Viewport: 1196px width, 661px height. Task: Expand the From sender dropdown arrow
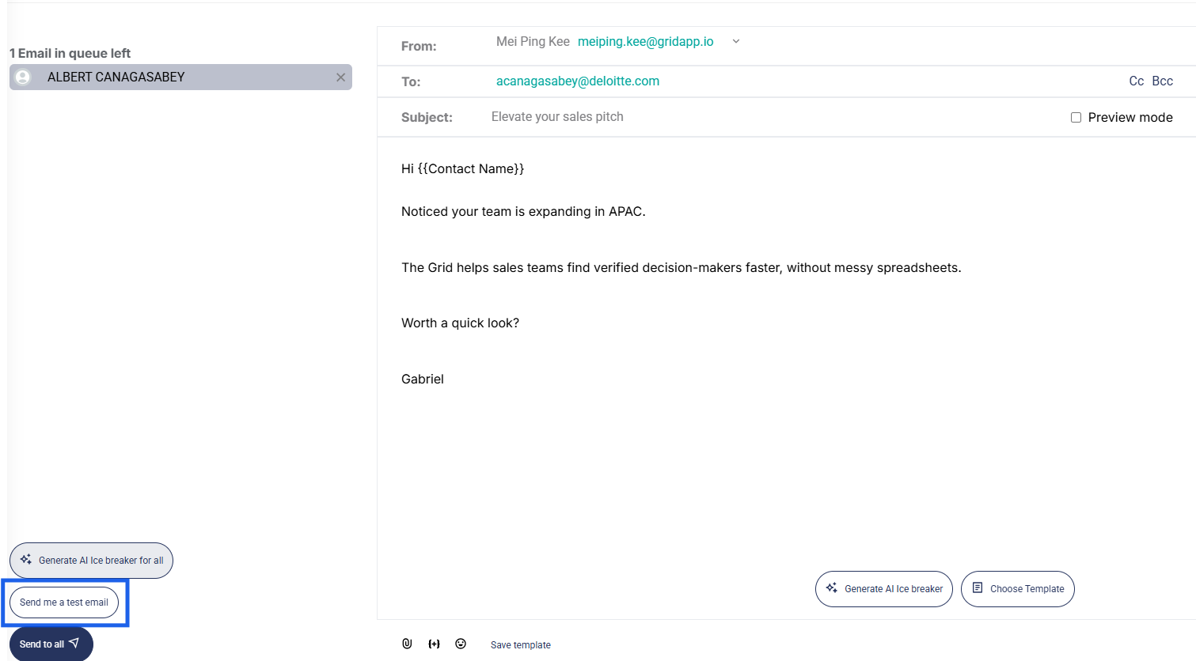point(736,41)
